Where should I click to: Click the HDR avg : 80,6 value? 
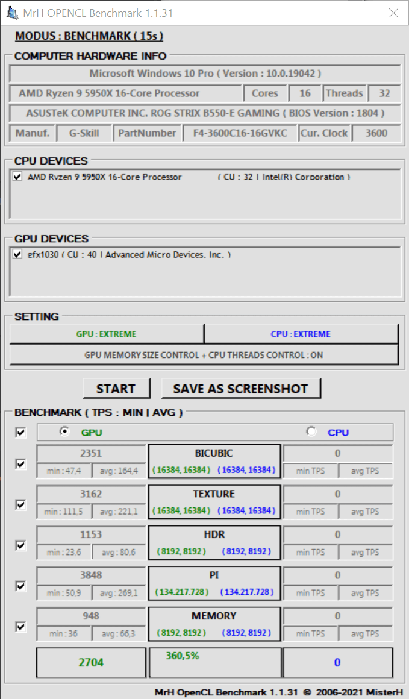tap(119, 552)
